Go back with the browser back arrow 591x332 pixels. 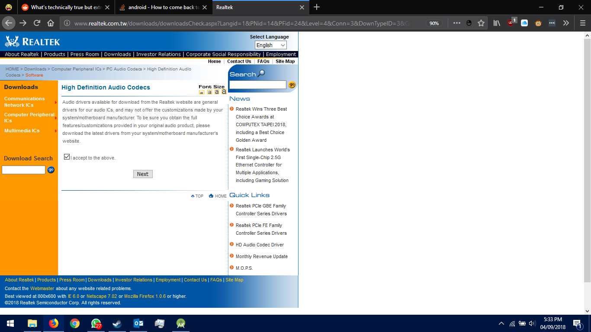(x=9, y=23)
